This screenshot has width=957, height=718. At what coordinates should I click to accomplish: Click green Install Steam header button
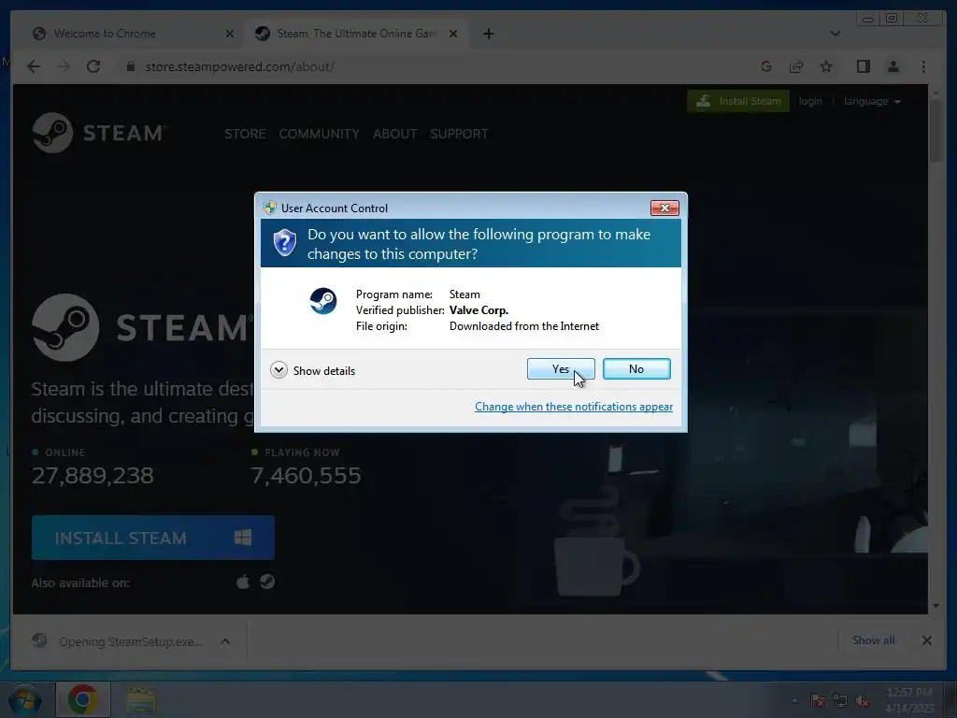pos(738,101)
